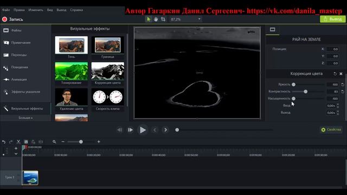
Task: Zoom in the timeline with plus
Action: (99, 142)
